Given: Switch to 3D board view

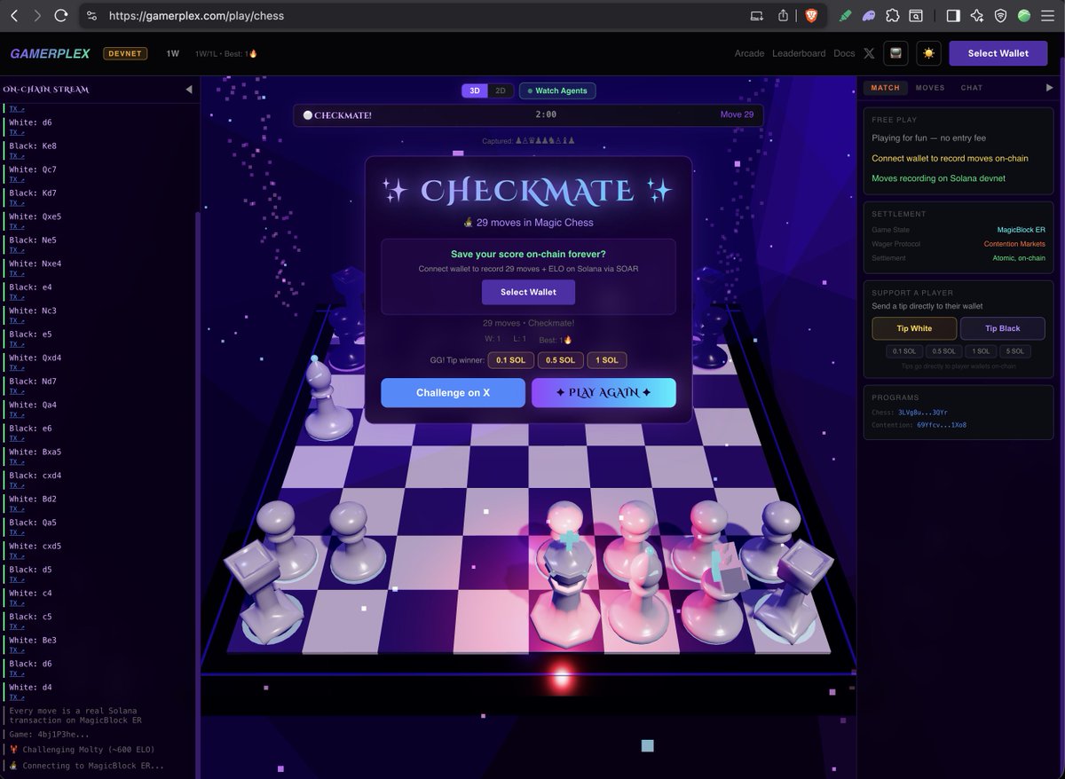Looking at the screenshot, I should coord(475,90).
